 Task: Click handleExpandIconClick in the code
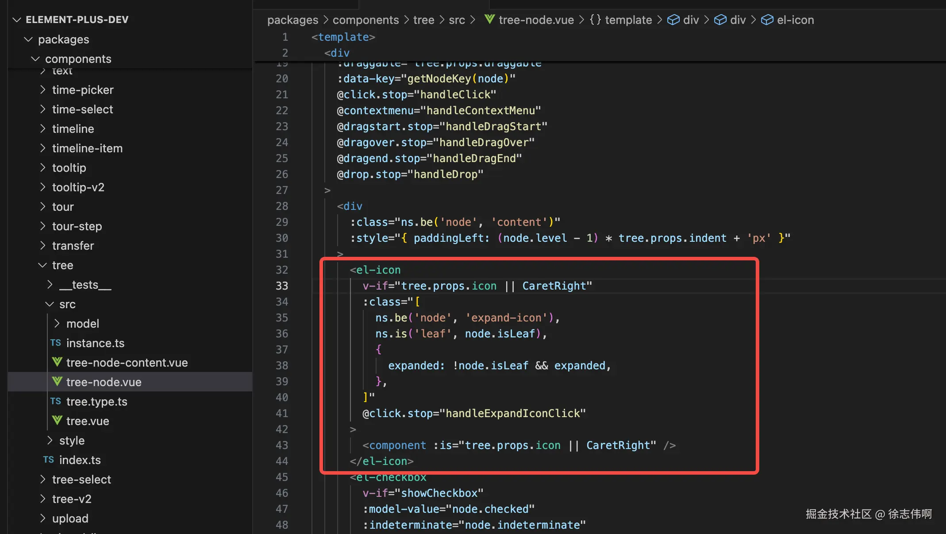pos(512,414)
